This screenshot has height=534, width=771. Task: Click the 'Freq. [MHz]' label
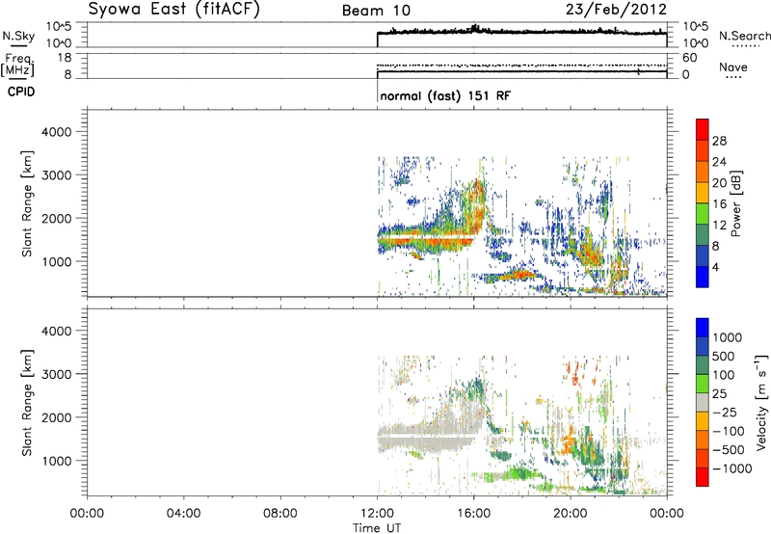[18, 65]
